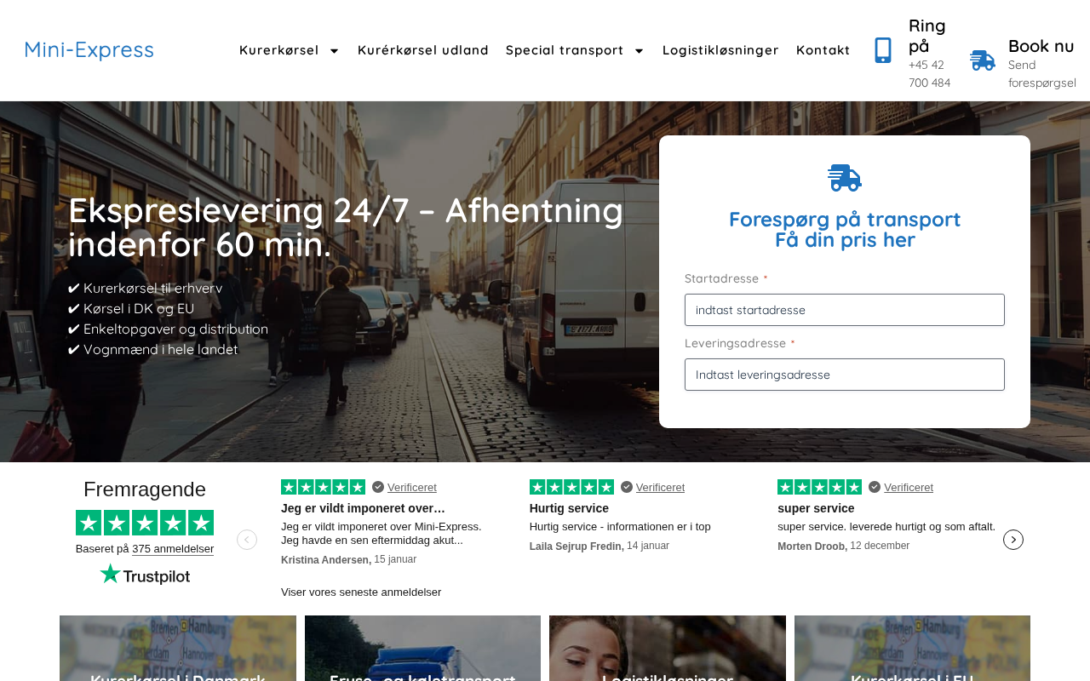Screen dimensions: 1090x681
Task: Open the Logistikløsninger menu item
Action: coord(720,50)
